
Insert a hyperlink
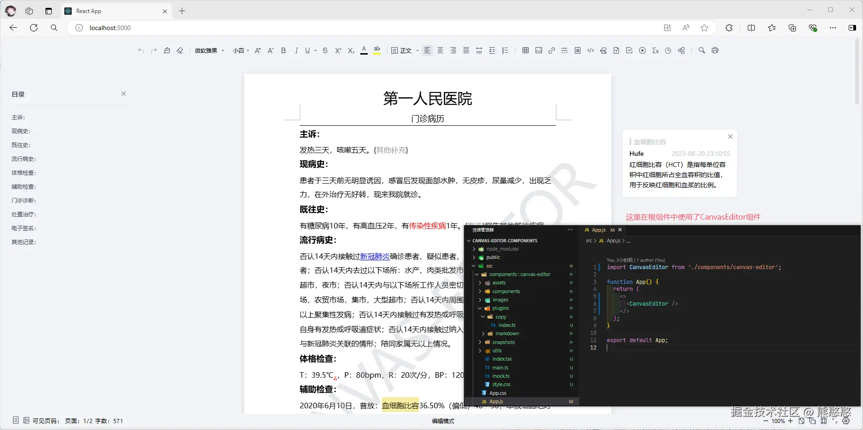pos(551,50)
